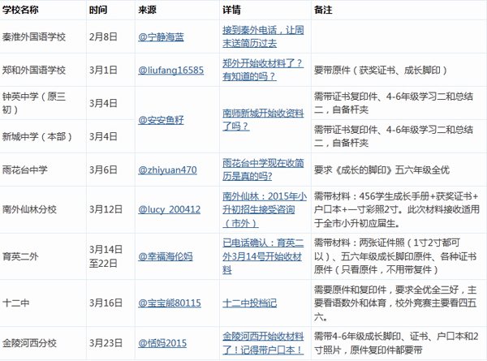
Task: Select the 备注 column header
Action: coord(323,10)
